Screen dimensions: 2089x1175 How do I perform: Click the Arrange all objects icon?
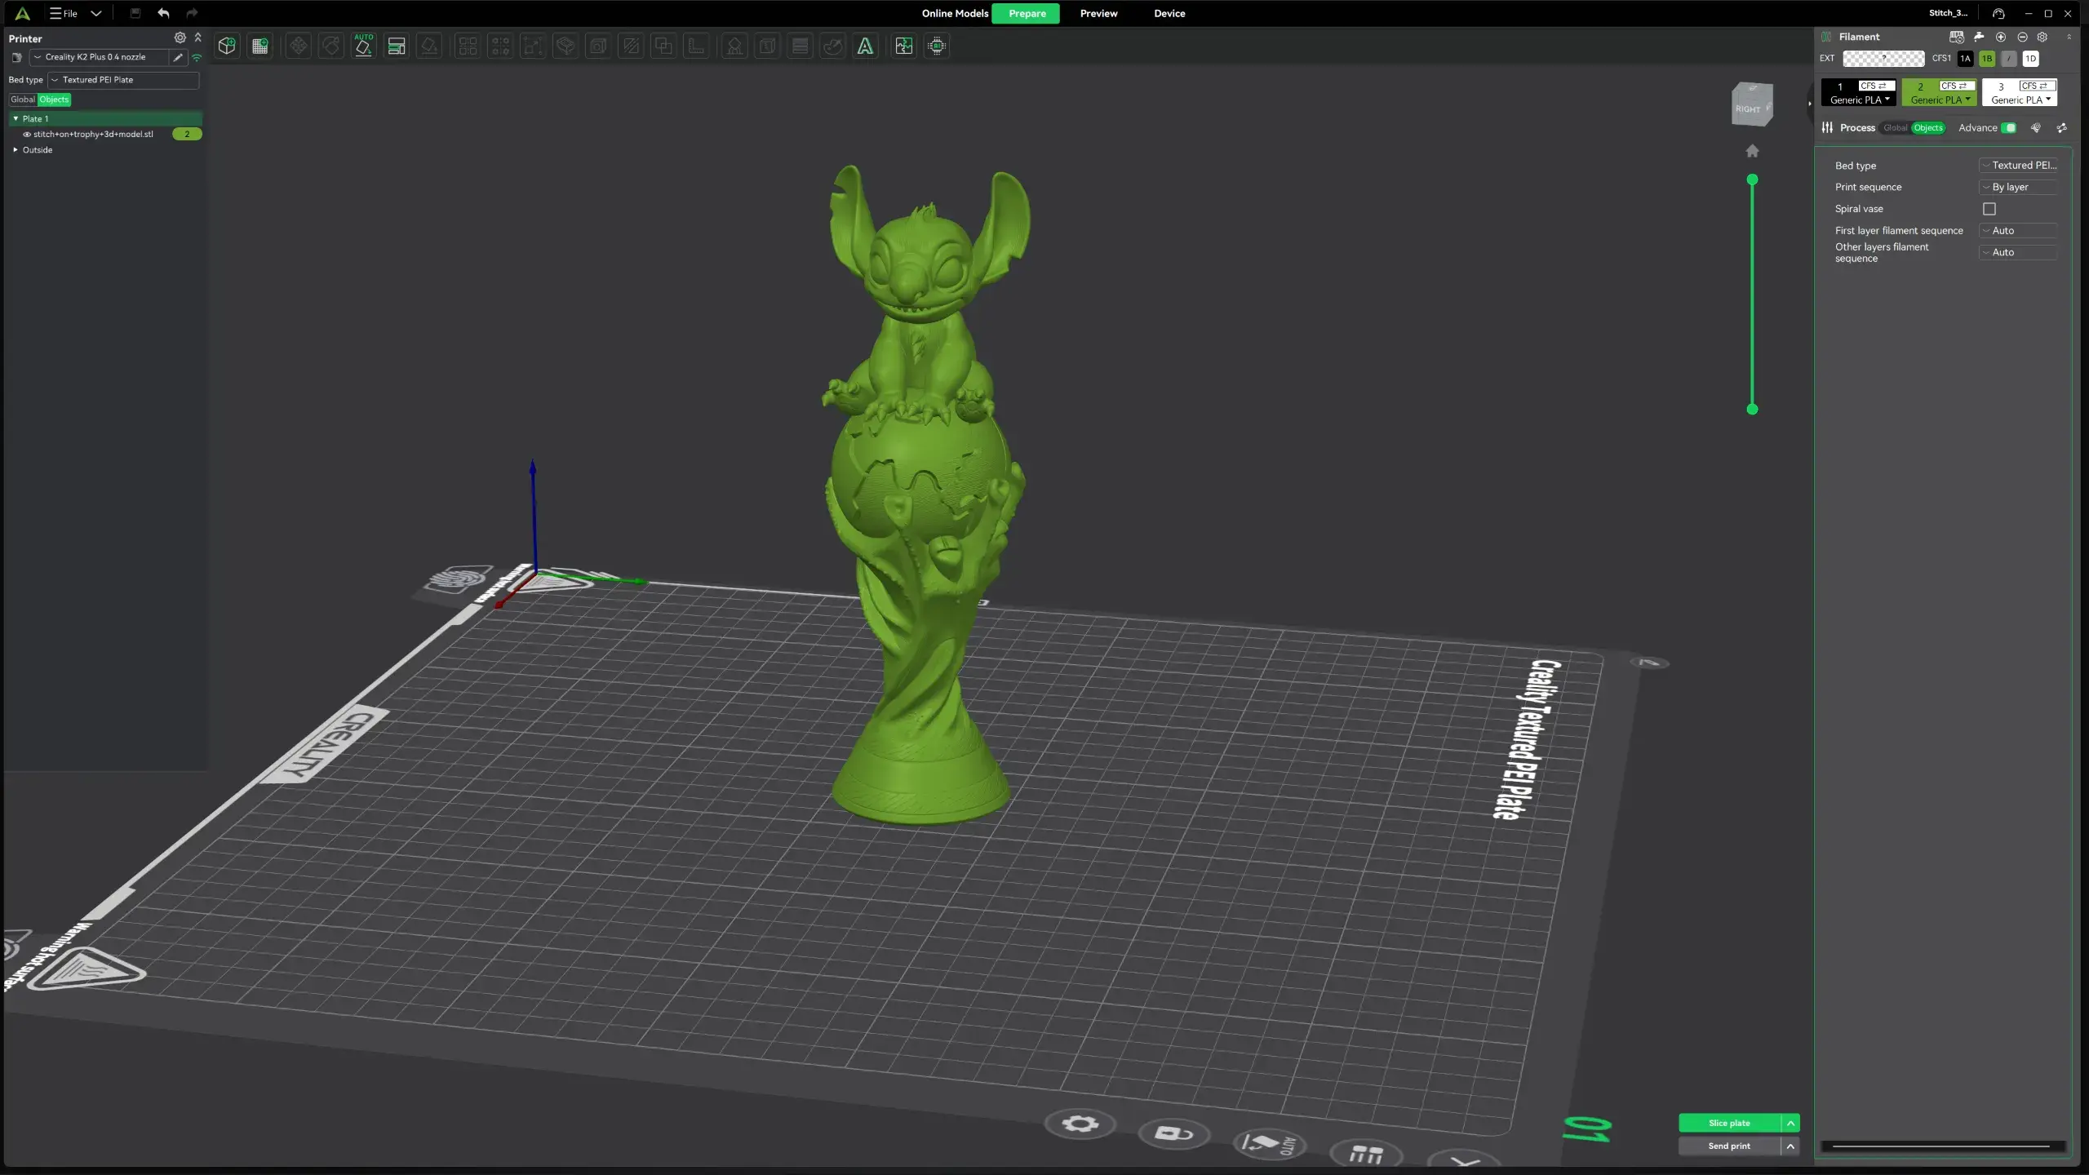[397, 47]
